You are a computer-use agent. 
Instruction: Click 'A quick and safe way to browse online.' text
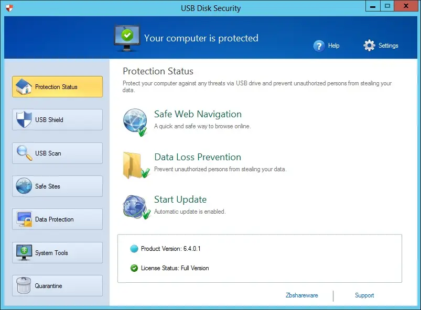coord(202,126)
